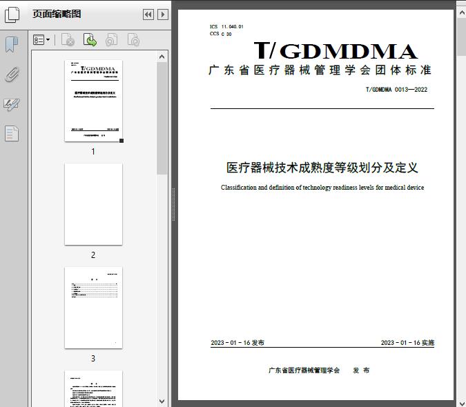Click the delete page icon
Screen dimensions: 466x407
(68, 40)
